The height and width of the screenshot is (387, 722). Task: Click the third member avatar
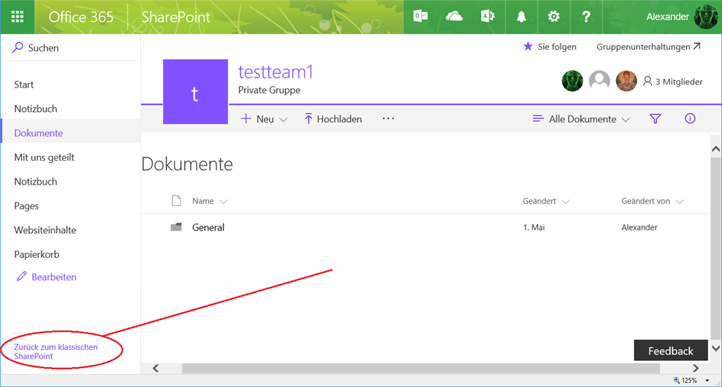click(x=626, y=81)
